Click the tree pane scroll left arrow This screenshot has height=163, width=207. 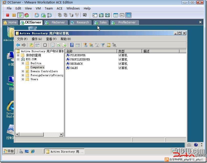click(17, 134)
